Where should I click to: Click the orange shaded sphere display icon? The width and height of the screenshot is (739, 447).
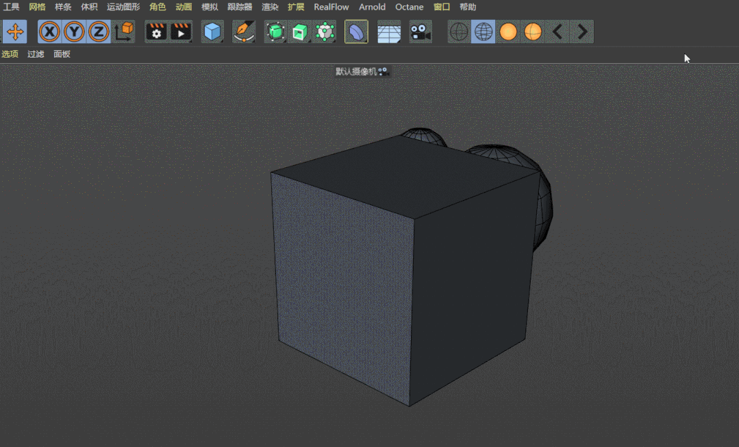click(508, 32)
